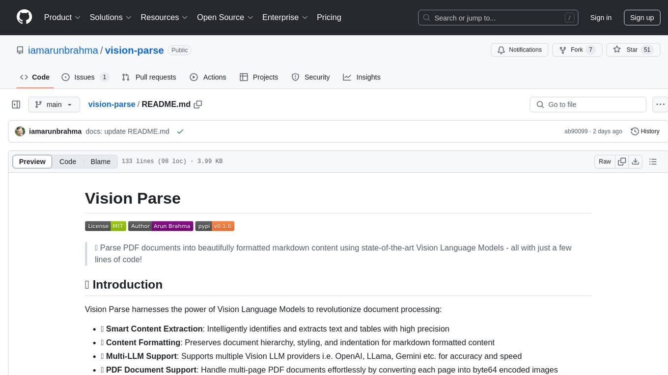Focus the Search or jump to field
The width and height of the screenshot is (668, 375).
[499, 18]
